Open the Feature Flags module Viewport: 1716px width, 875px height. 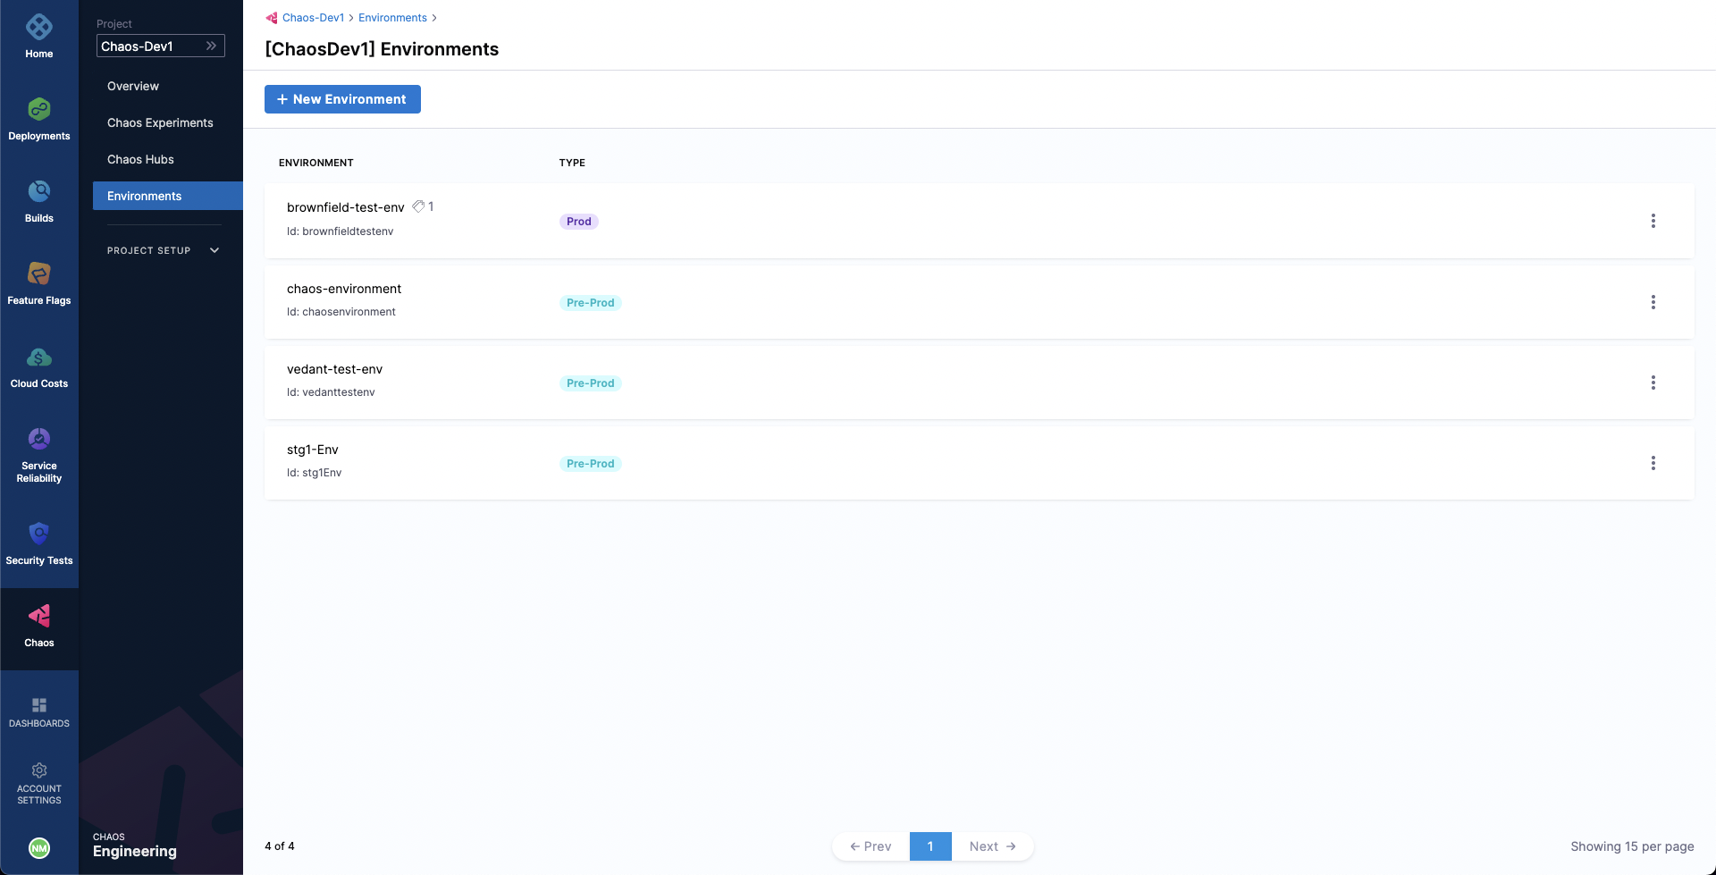pos(38,284)
